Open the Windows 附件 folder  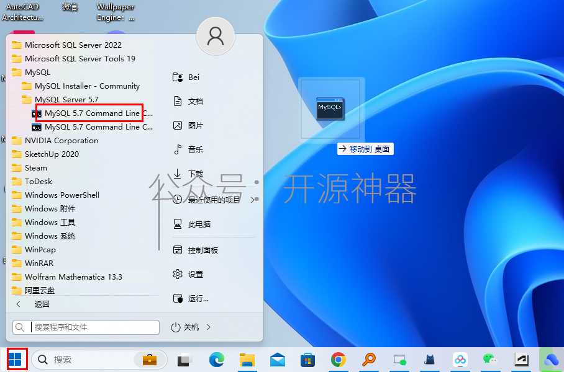(43, 208)
